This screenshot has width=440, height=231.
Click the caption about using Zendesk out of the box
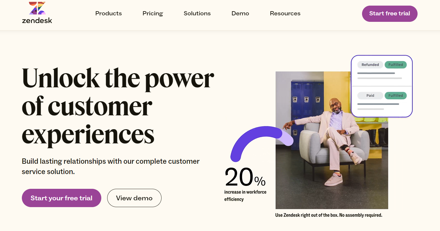[x=329, y=215]
